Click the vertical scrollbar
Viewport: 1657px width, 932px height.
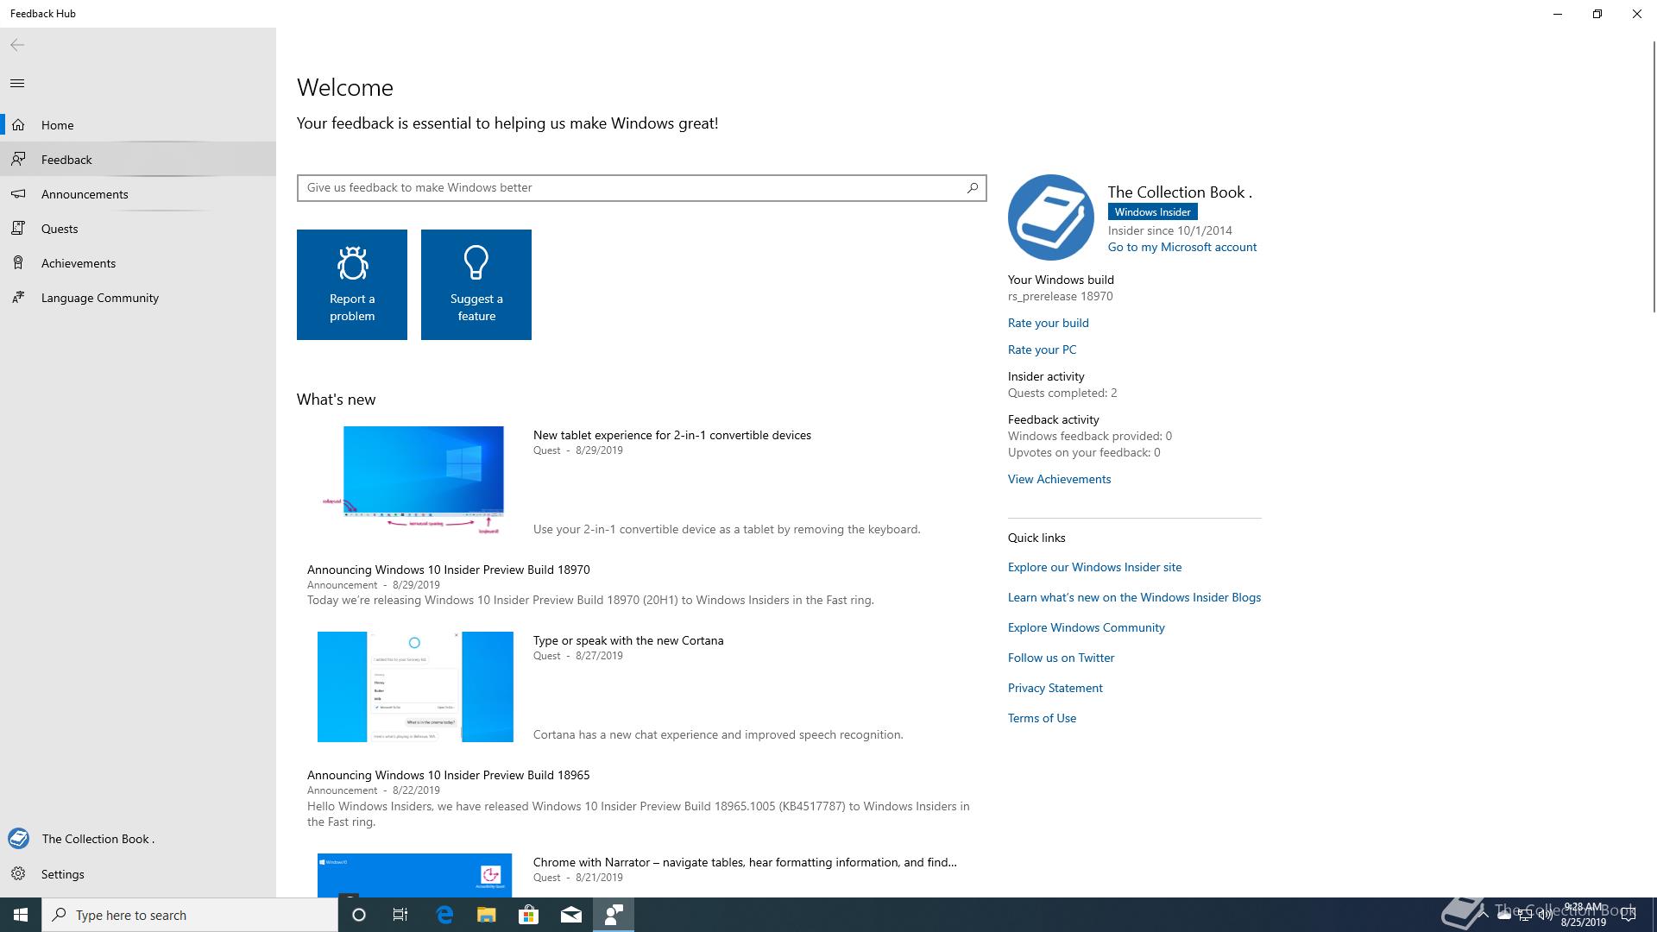pyautogui.click(x=1653, y=177)
